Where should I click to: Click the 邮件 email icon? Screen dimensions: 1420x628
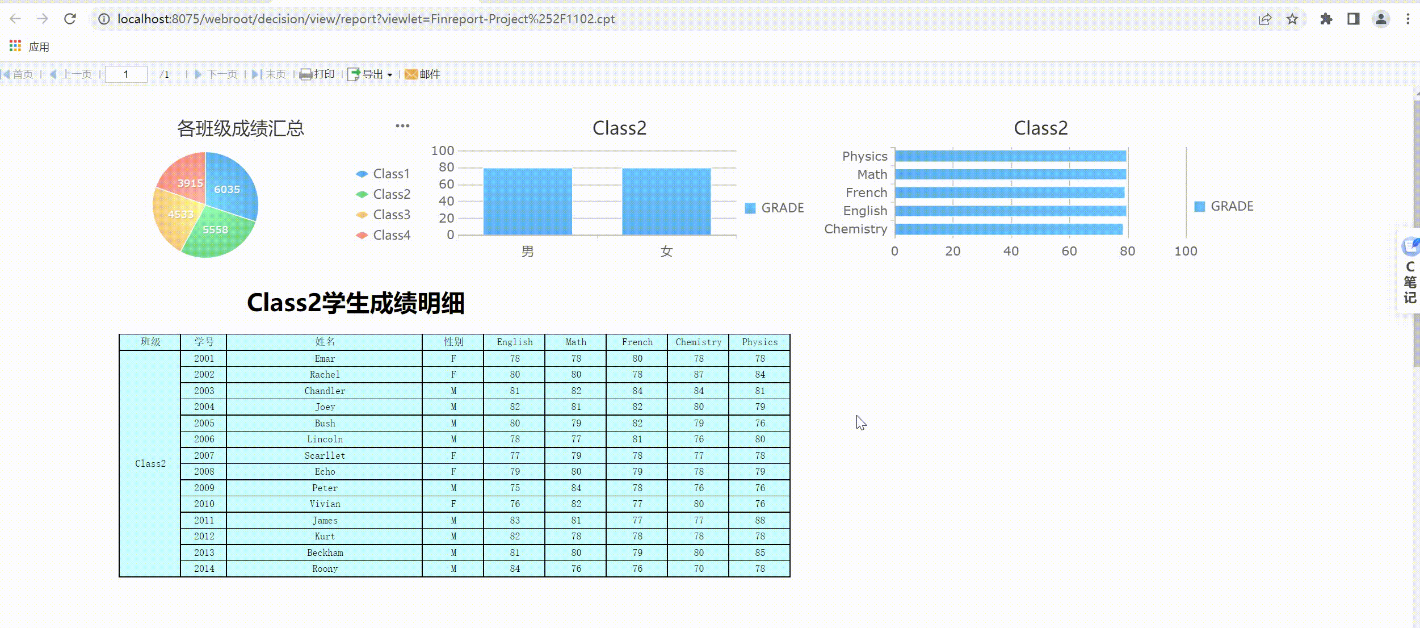click(411, 74)
